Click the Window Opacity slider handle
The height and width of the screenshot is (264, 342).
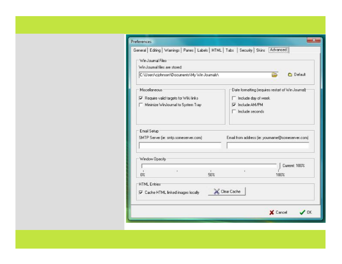279,166
